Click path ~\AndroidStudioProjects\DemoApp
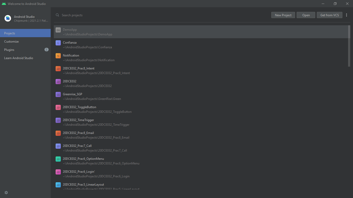 (87, 34)
